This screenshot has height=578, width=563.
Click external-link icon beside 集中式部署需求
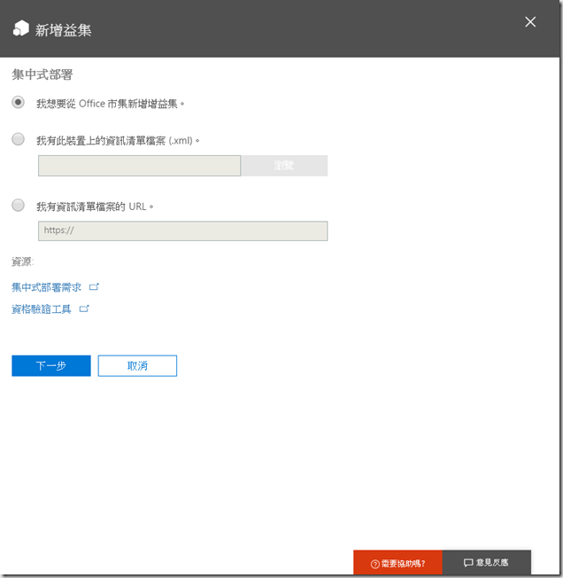pos(95,287)
